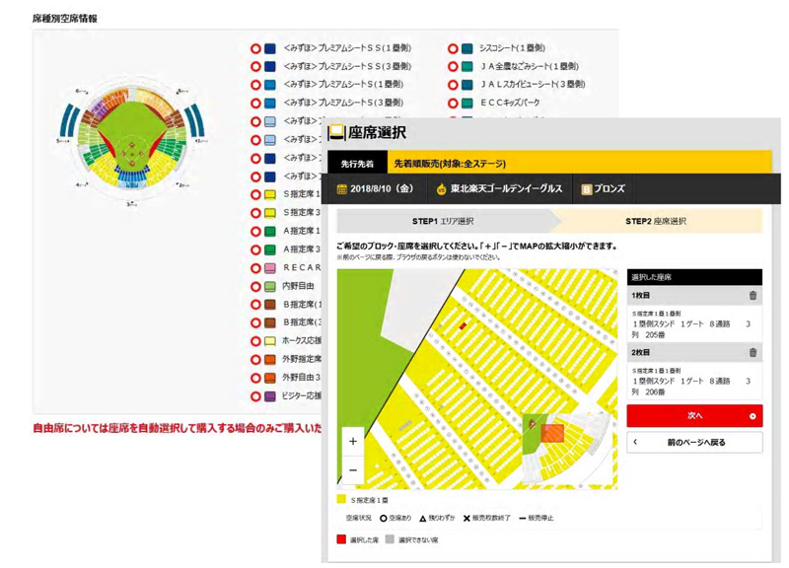The height and width of the screenshot is (568, 789).
Task: Click the 次へ red button
Action: [694, 415]
